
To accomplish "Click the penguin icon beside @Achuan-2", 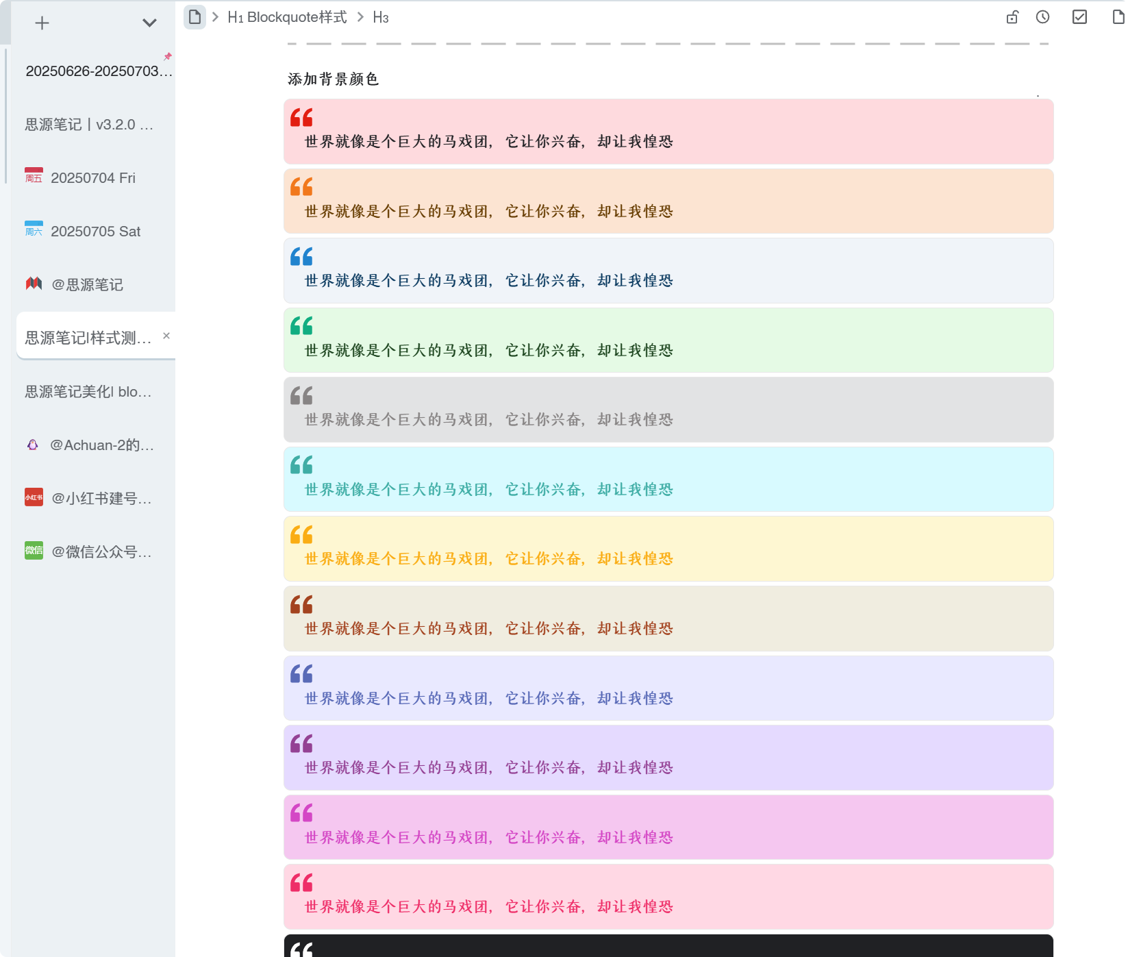I will (x=32, y=445).
